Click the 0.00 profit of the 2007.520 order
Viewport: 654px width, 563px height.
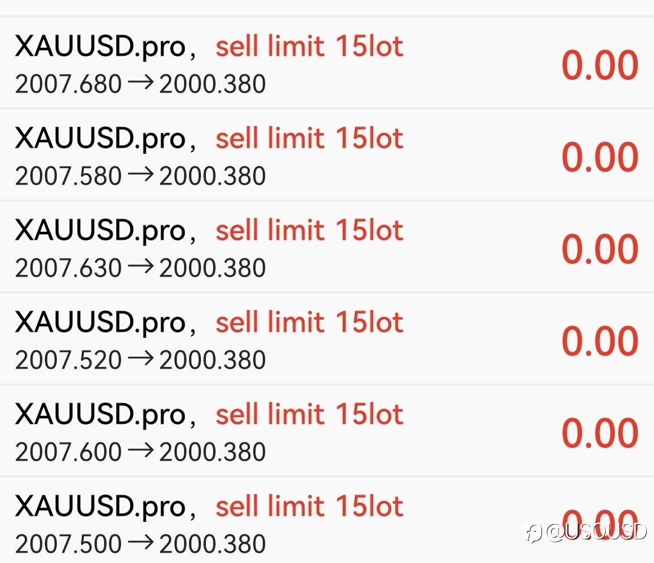tap(599, 342)
